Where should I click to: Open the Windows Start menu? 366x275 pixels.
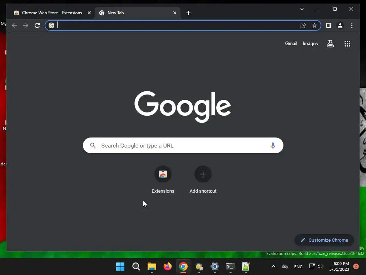120,266
